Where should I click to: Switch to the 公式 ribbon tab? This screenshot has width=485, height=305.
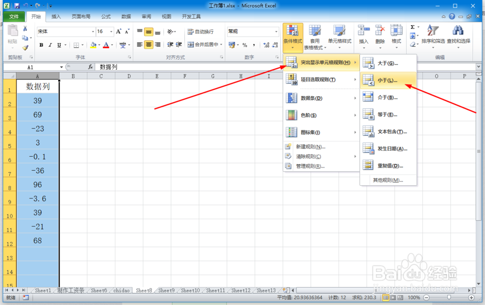(106, 16)
